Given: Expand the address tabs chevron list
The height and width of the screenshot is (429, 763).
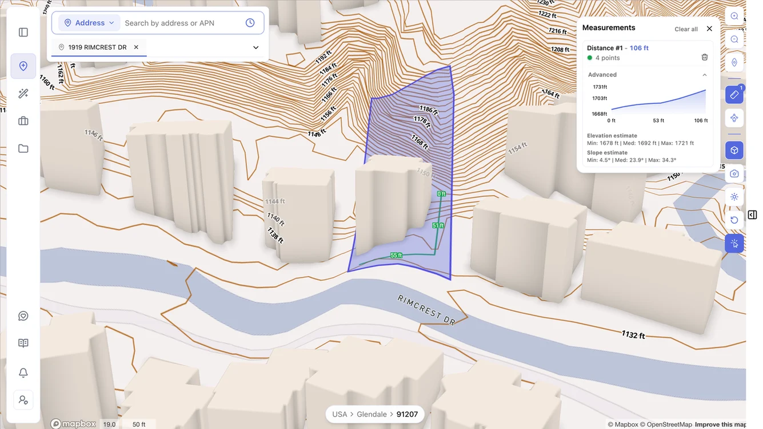Looking at the screenshot, I should [x=256, y=47].
